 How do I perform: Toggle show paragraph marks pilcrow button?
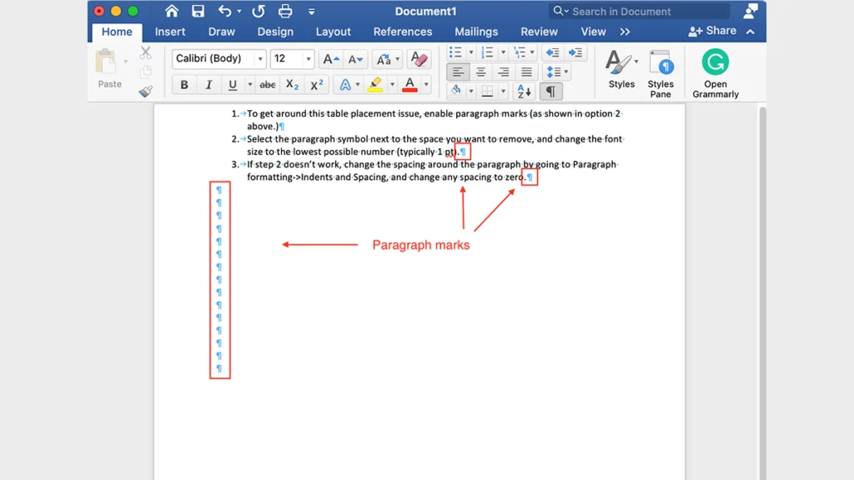pyautogui.click(x=550, y=91)
